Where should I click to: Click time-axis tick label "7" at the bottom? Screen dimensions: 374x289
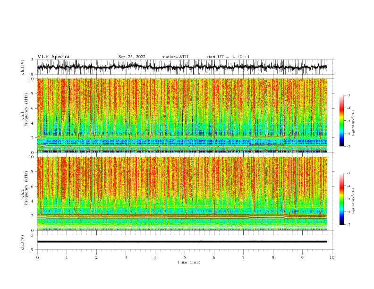(244, 257)
